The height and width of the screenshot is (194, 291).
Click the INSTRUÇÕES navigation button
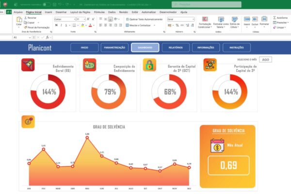pyautogui.click(x=237, y=48)
